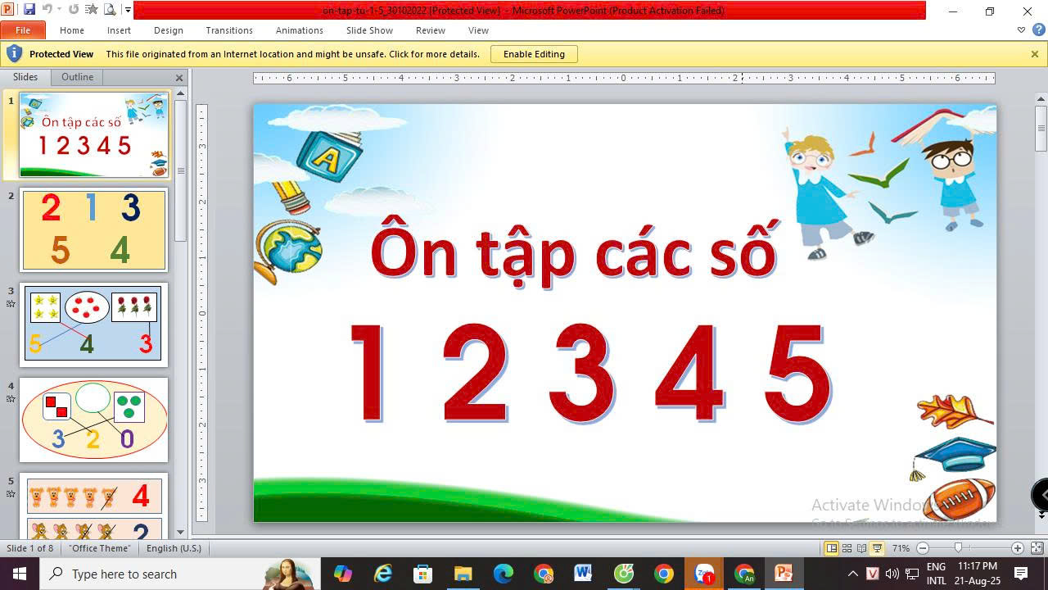The image size is (1048, 590).
Task: Switch to Slide Sorter view icon
Action: pyautogui.click(x=847, y=548)
